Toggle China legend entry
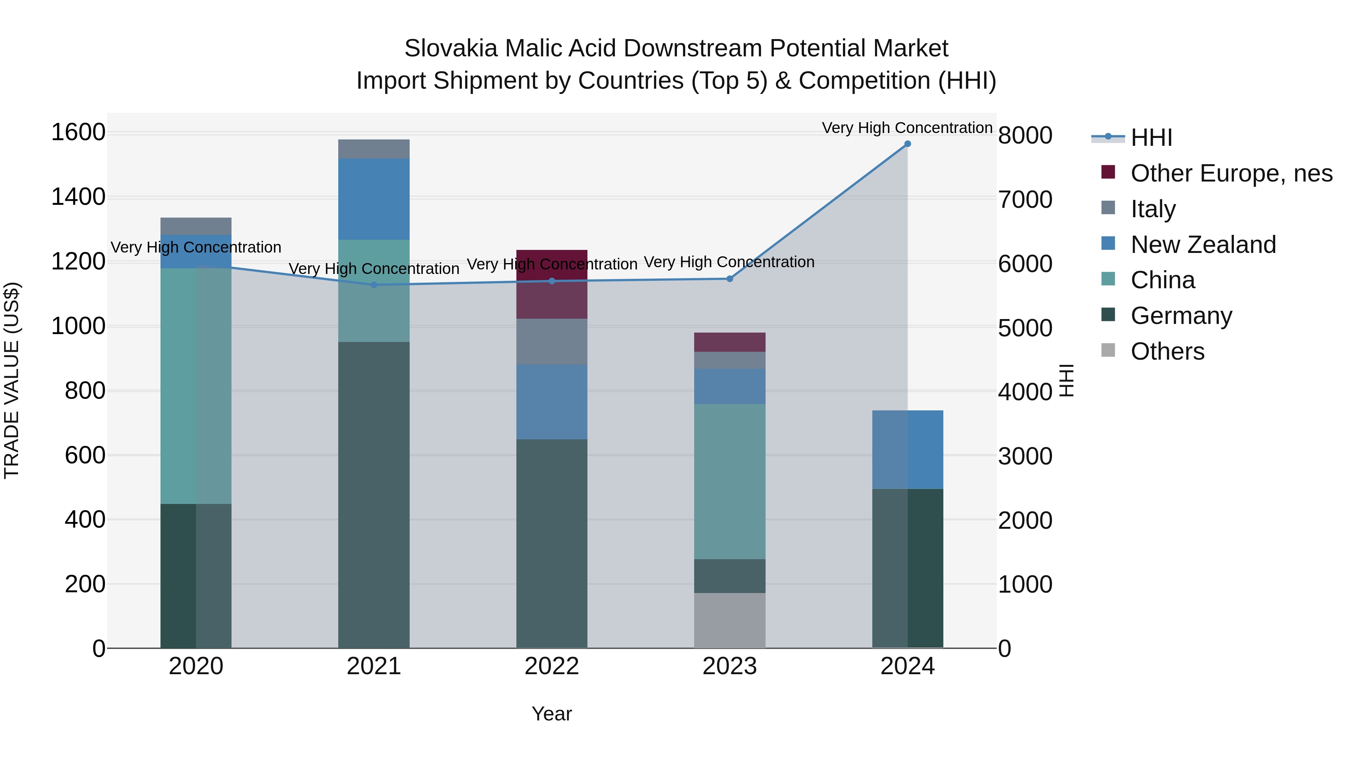The image size is (1353, 761). tap(1148, 280)
